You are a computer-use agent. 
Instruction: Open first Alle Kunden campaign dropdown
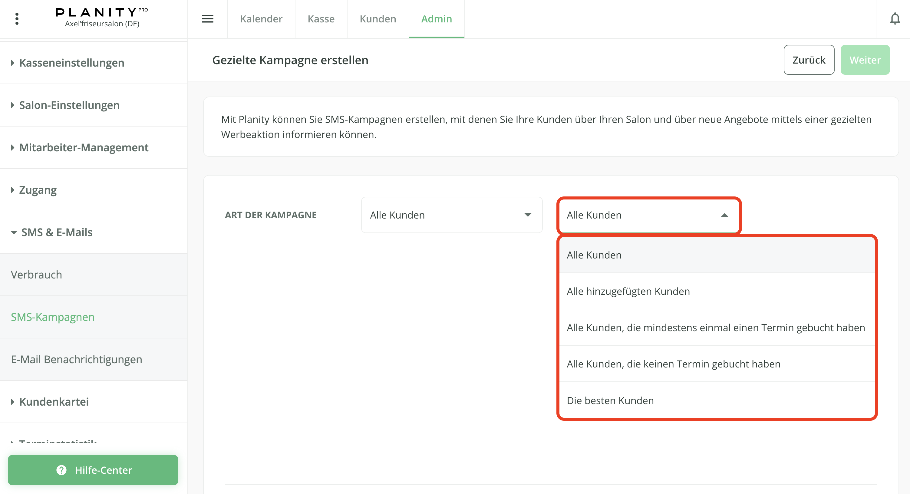pos(451,215)
